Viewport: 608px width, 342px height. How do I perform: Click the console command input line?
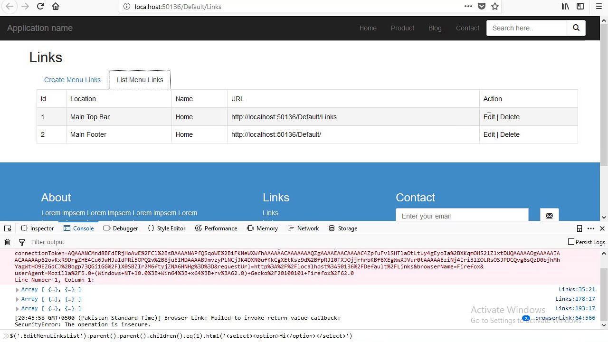click(x=304, y=336)
